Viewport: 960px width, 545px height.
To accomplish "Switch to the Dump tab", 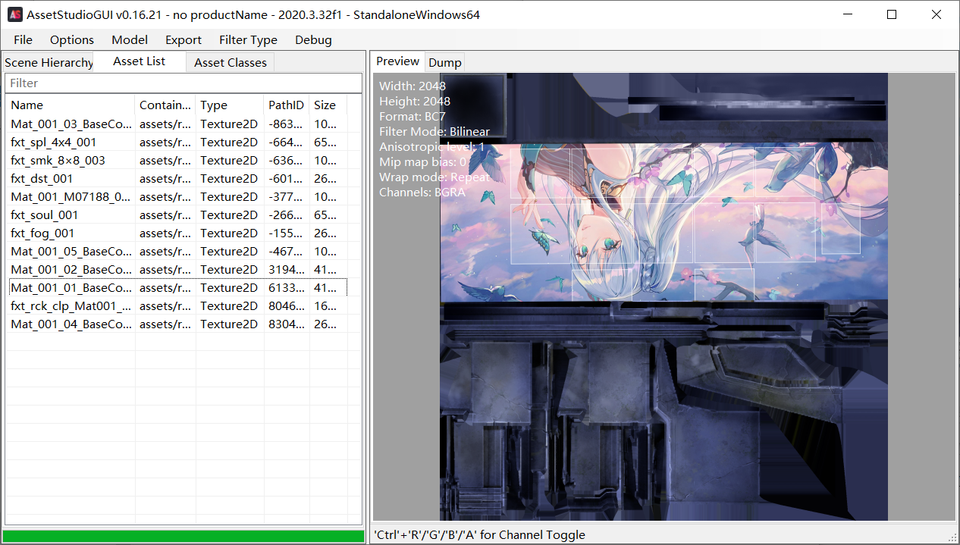I will pyautogui.click(x=444, y=62).
